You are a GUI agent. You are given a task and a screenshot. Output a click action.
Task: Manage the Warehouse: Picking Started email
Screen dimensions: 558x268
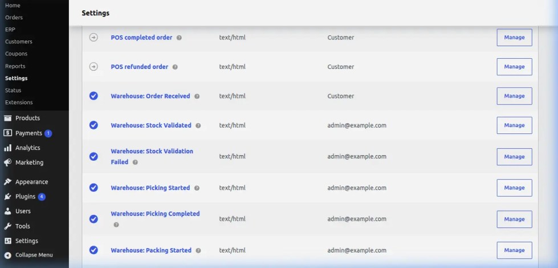[514, 188]
